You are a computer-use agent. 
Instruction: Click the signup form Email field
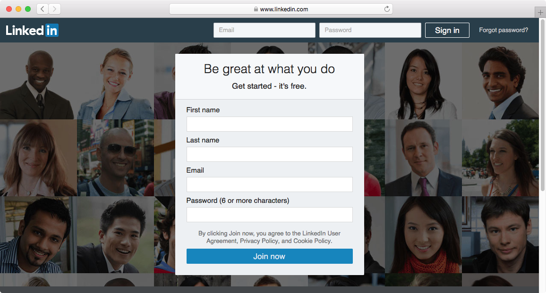click(270, 184)
